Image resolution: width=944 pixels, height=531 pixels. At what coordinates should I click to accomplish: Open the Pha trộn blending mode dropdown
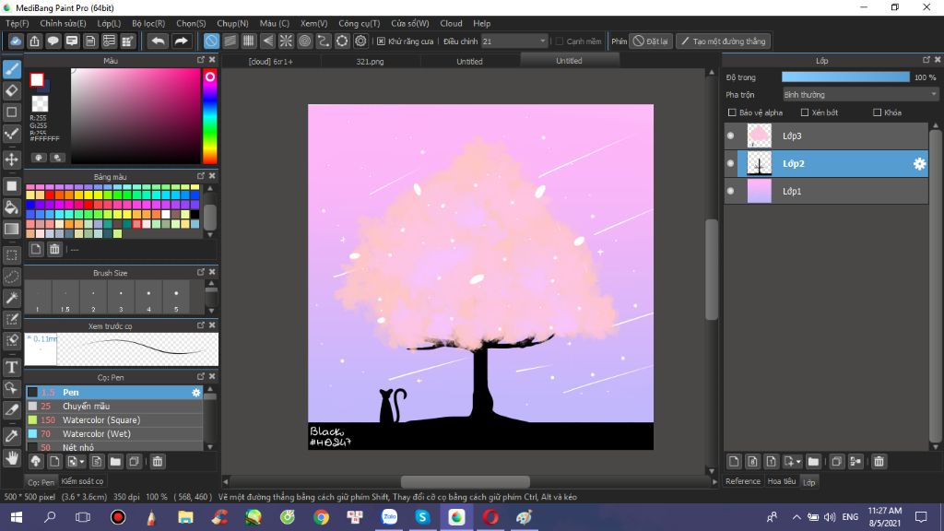pos(859,94)
